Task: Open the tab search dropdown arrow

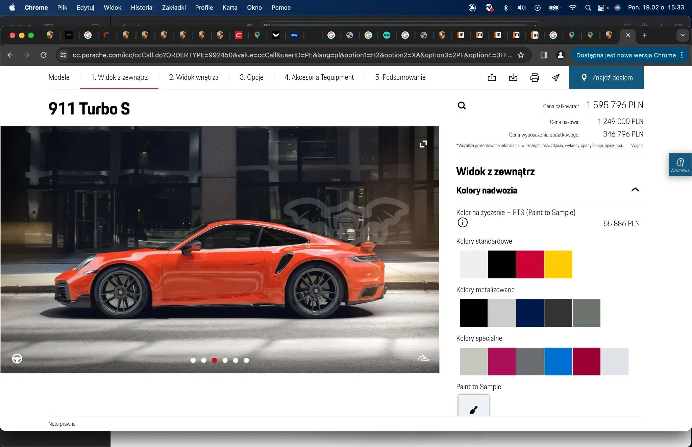Action: pyautogui.click(x=683, y=35)
